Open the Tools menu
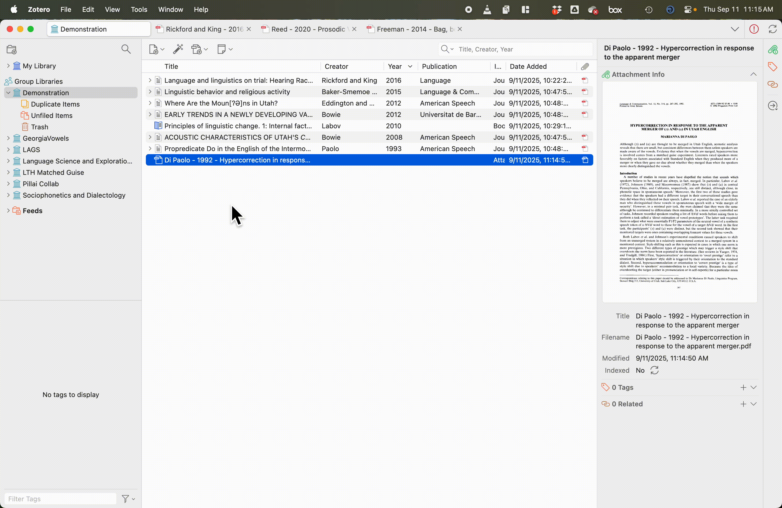This screenshot has height=508, width=782. pos(139,10)
